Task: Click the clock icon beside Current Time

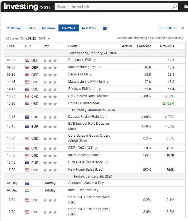Action: point(7,39)
